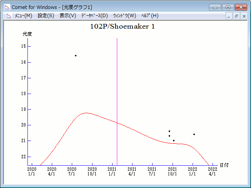Viewport: 251px width, 188px height.
Task: Click the magenta vertical date line
Action: (x=117, y=98)
